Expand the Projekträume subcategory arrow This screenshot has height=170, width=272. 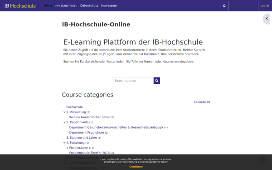coord(67,148)
